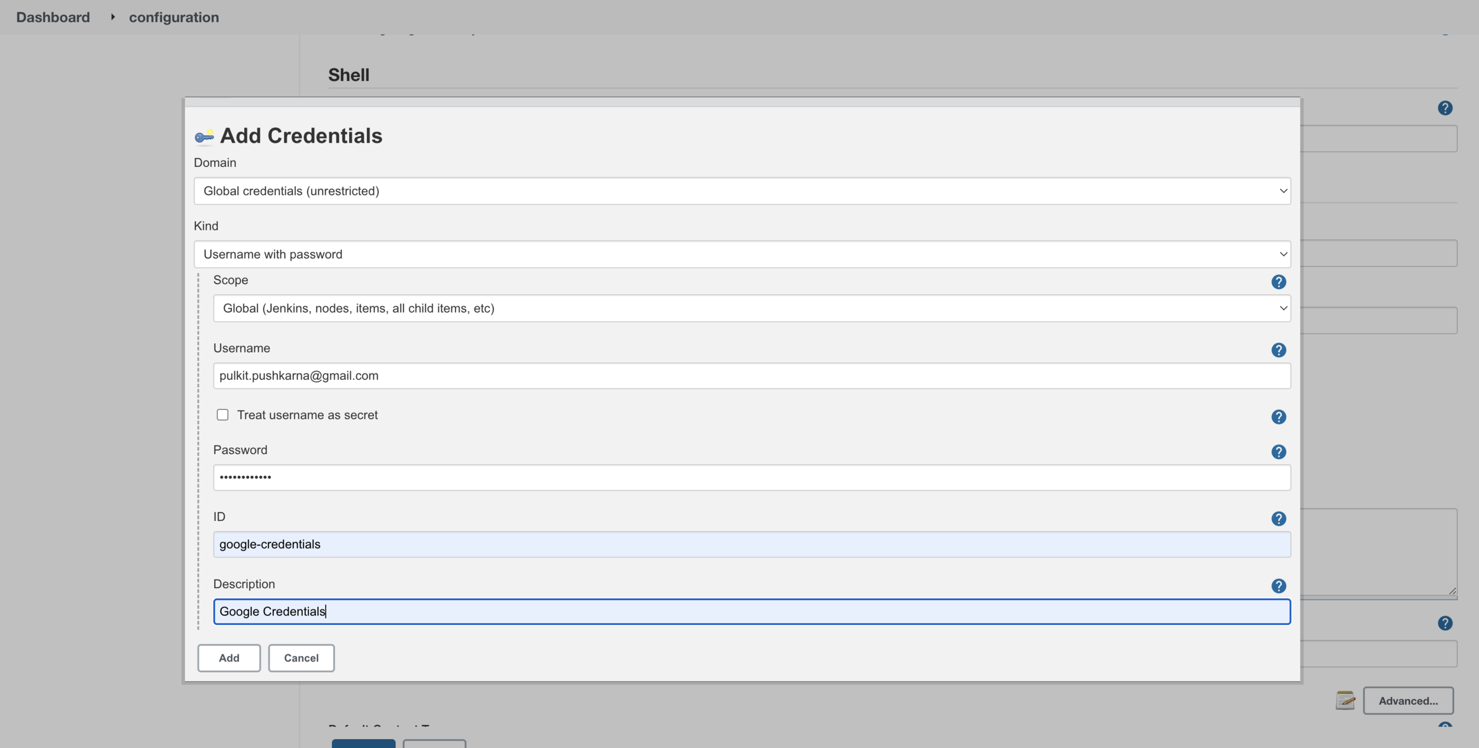The width and height of the screenshot is (1479, 748).
Task: Click the help icon next to ID
Action: tap(1278, 518)
